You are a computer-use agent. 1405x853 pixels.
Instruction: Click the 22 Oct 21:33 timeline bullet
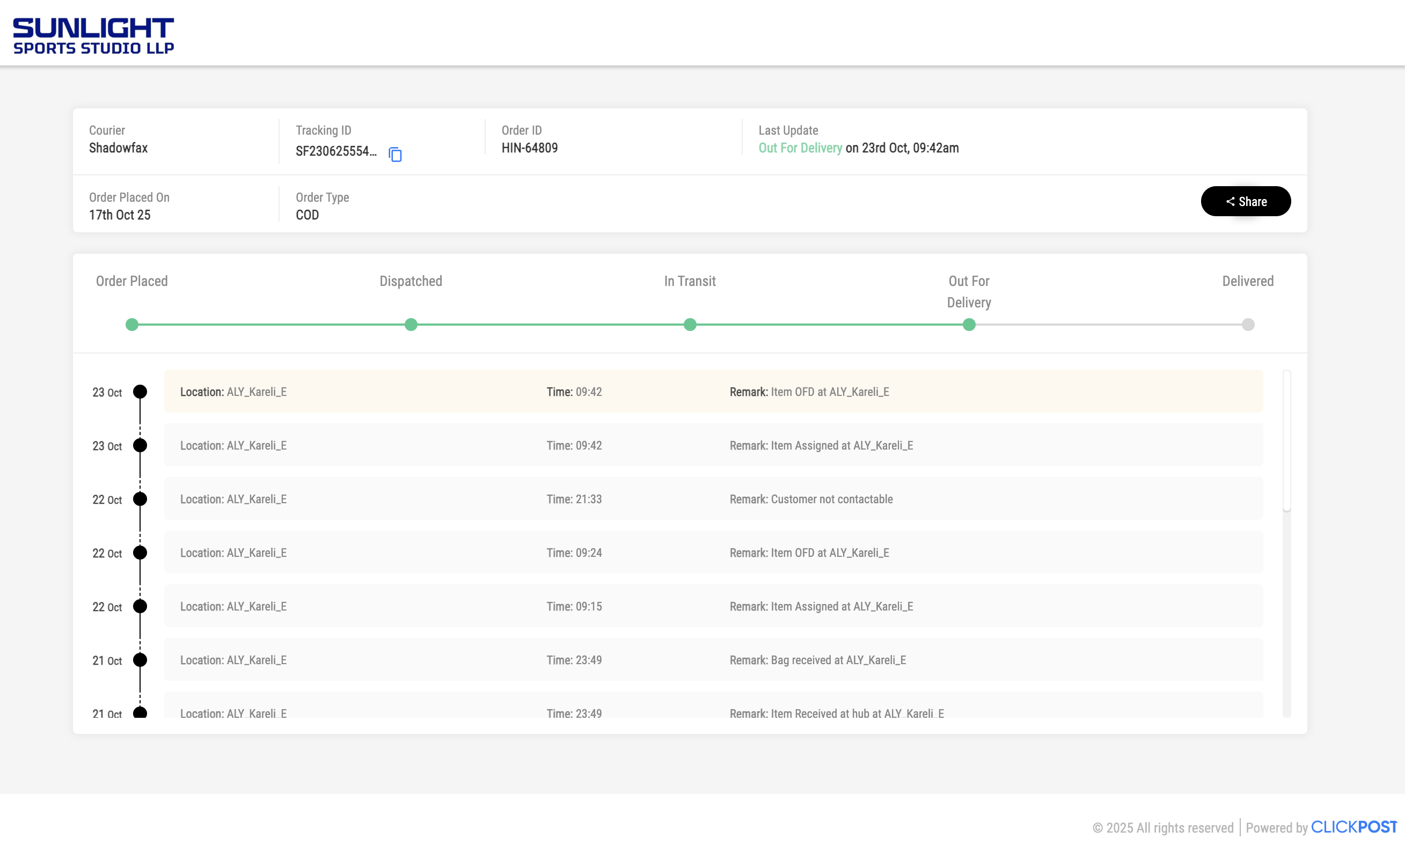(x=140, y=499)
